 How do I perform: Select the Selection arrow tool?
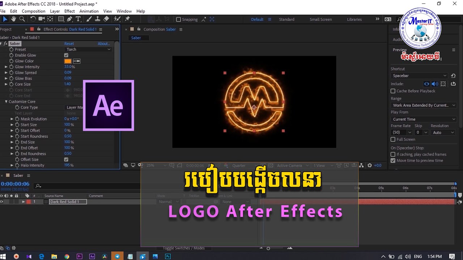coord(5,19)
